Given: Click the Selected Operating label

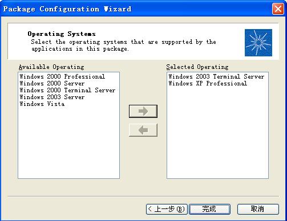Looking at the screenshot, I should [197, 67].
